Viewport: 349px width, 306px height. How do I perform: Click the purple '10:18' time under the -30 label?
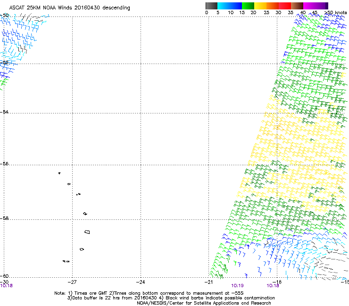click(7, 286)
